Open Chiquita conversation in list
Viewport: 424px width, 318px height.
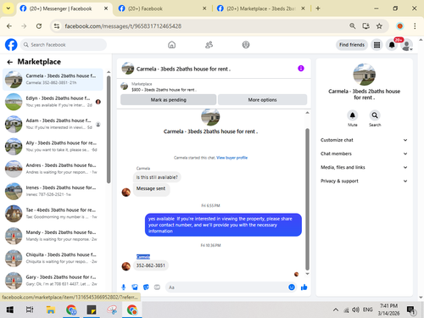[53, 258]
